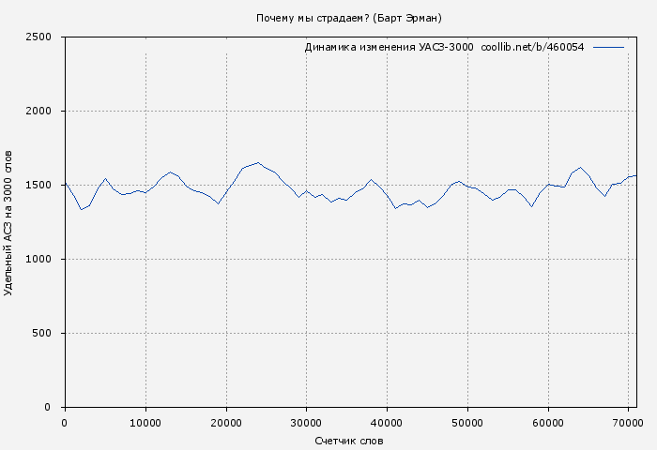Click the 60000 x-axis tick label

click(548, 423)
